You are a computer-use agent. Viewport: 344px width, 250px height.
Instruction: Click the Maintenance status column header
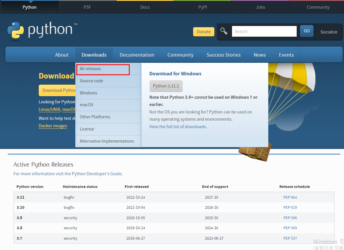(x=80, y=186)
